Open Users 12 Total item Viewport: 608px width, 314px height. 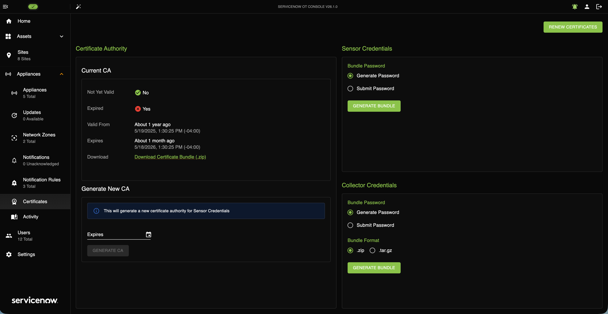tap(35, 236)
